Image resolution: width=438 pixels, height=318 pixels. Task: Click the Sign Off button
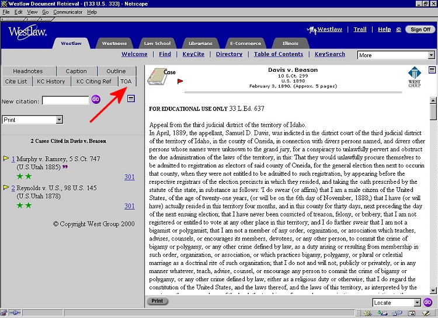(420, 29)
